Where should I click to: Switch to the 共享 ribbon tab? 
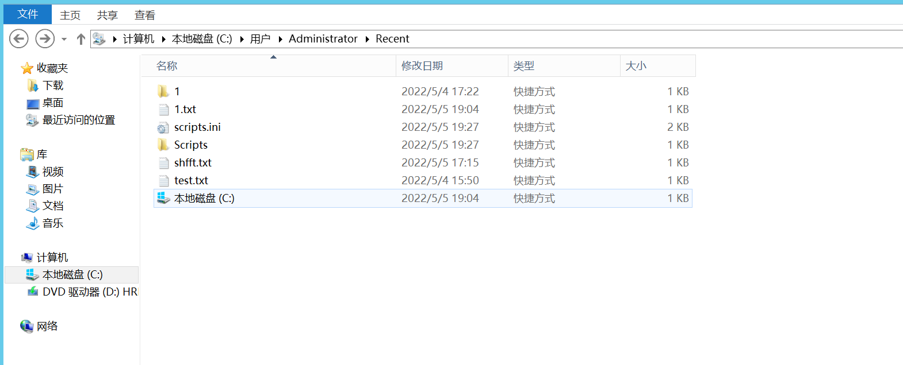(107, 15)
